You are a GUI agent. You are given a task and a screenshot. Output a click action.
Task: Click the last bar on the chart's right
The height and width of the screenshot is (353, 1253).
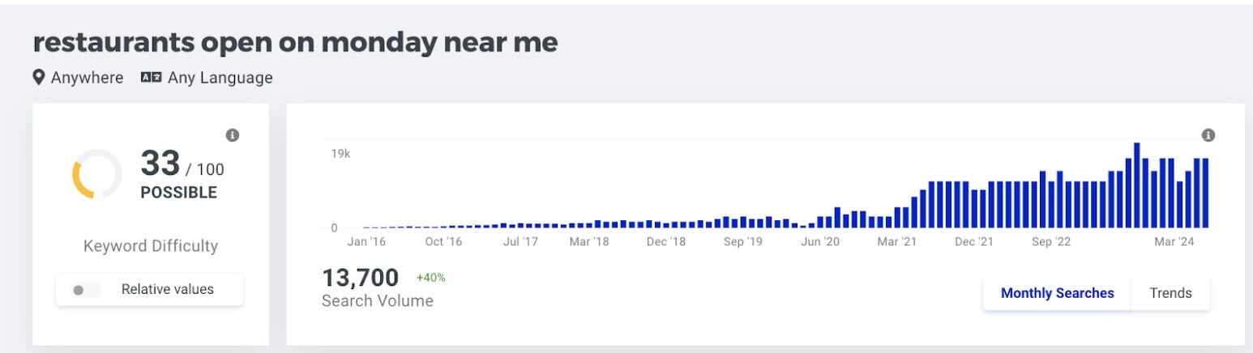coord(1205,194)
